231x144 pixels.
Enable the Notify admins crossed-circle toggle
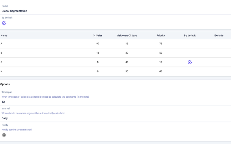[4, 135]
